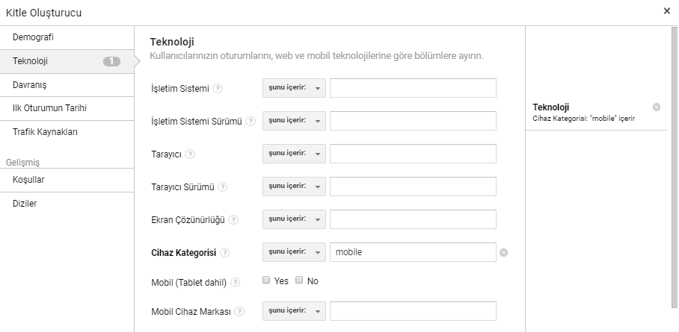Close the Kitle Oluşturucu dialog
The height and width of the screenshot is (332, 679).
point(667,11)
